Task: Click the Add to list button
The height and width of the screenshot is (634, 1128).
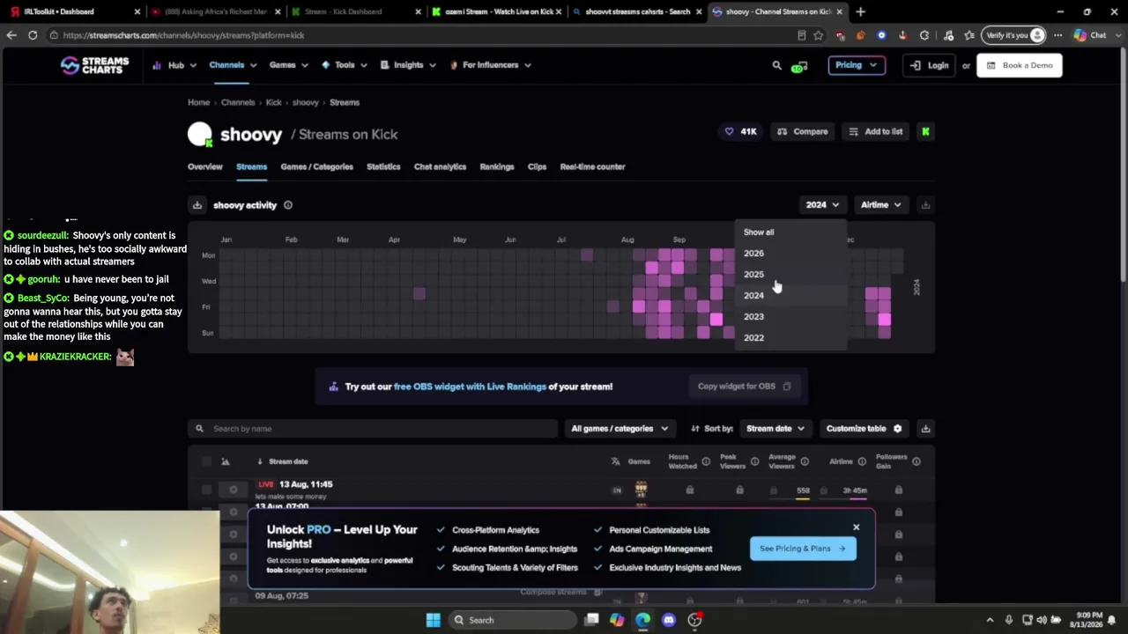Action: tap(876, 132)
